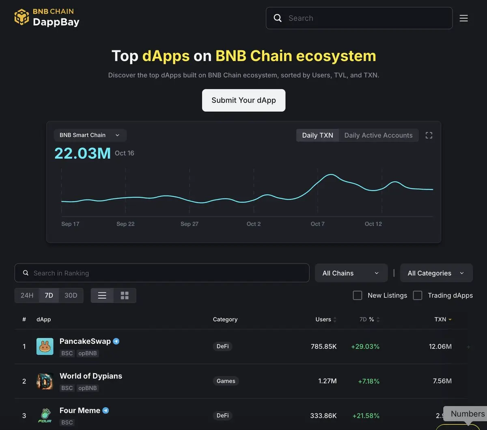Viewport: 487px width, 430px height.
Task: Click the top Search input field
Action: coord(359,18)
